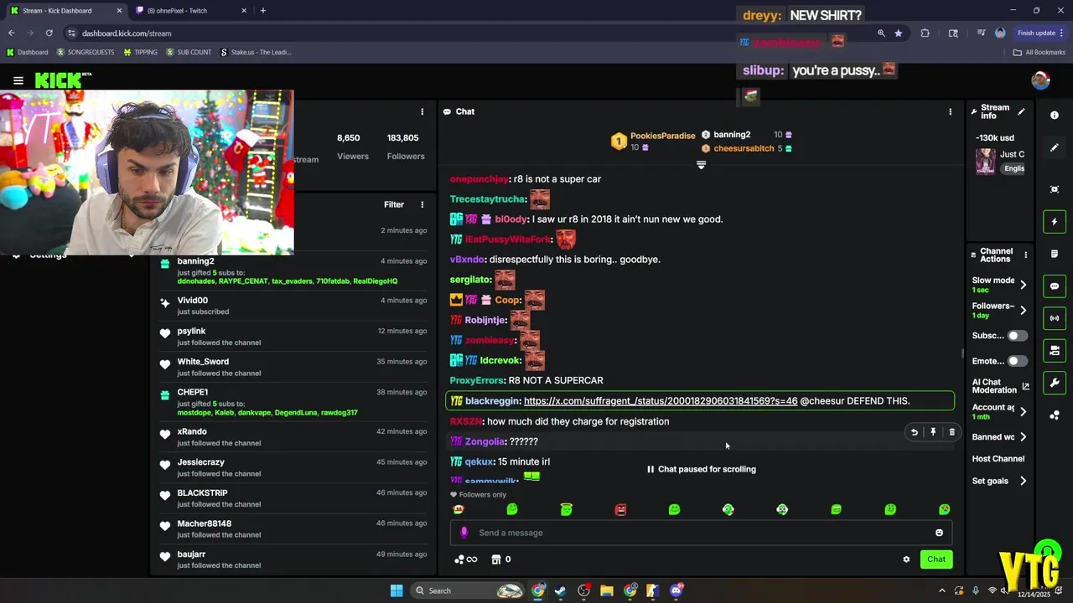Viewport: 1073px width, 603px height.
Task: Expand Set goals option
Action: coord(1023,481)
